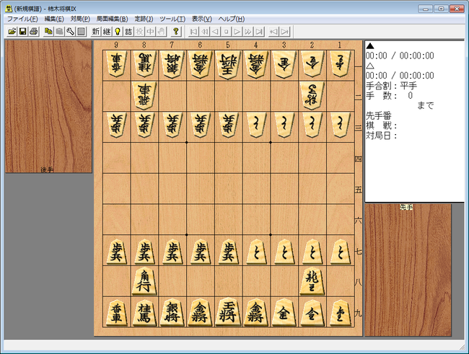Open settings with the wrench icon
Screen dimensions: 469x354
pos(70,32)
